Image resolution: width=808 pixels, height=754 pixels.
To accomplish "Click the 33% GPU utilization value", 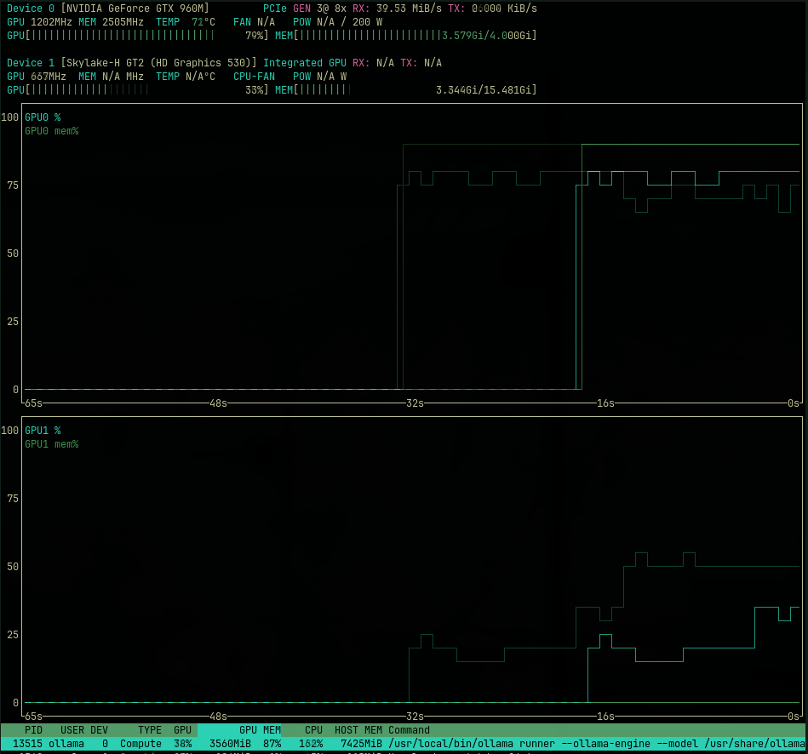I will coord(254,90).
